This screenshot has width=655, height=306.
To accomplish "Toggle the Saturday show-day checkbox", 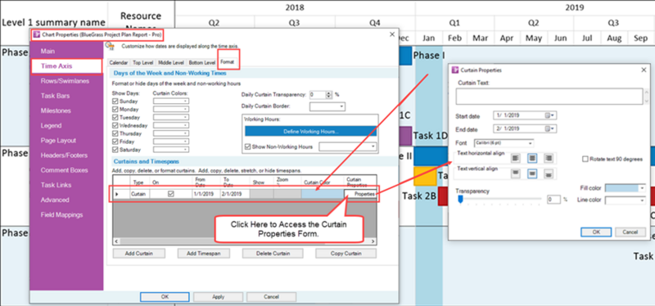I will (115, 150).
